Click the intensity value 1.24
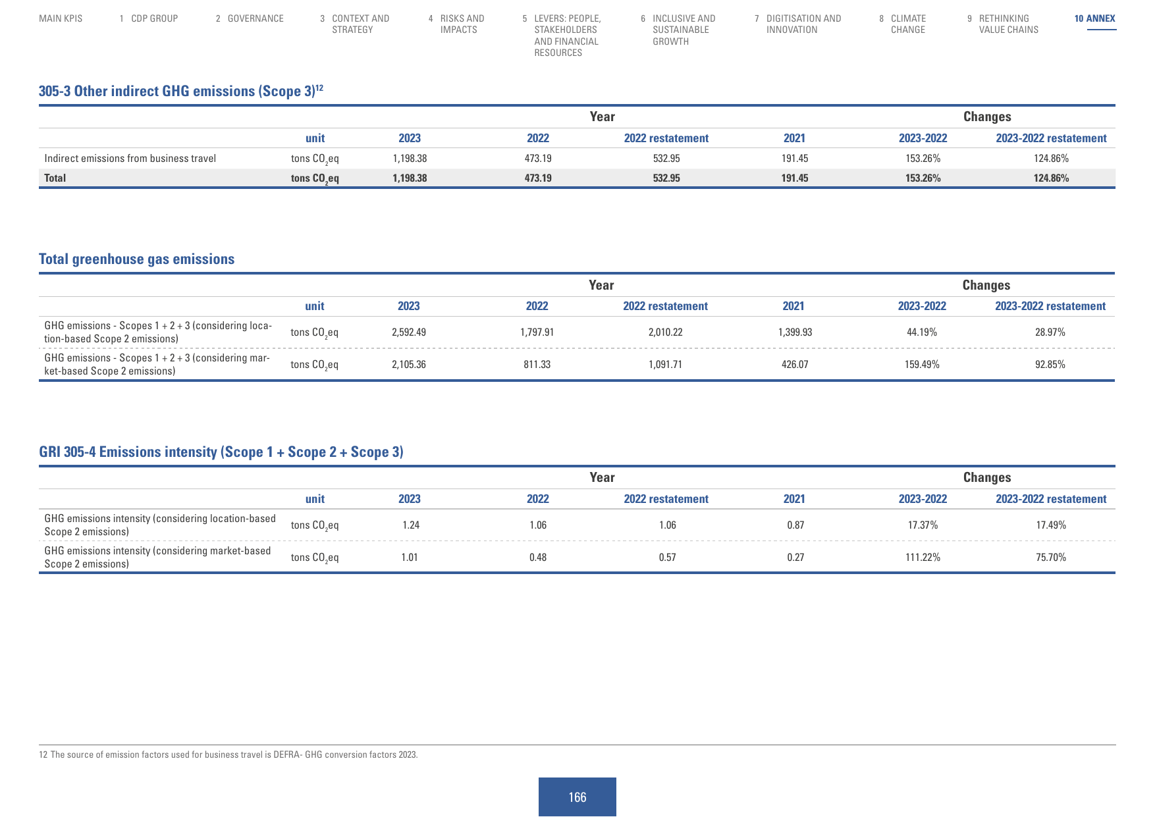 click(x=411, y=525)
